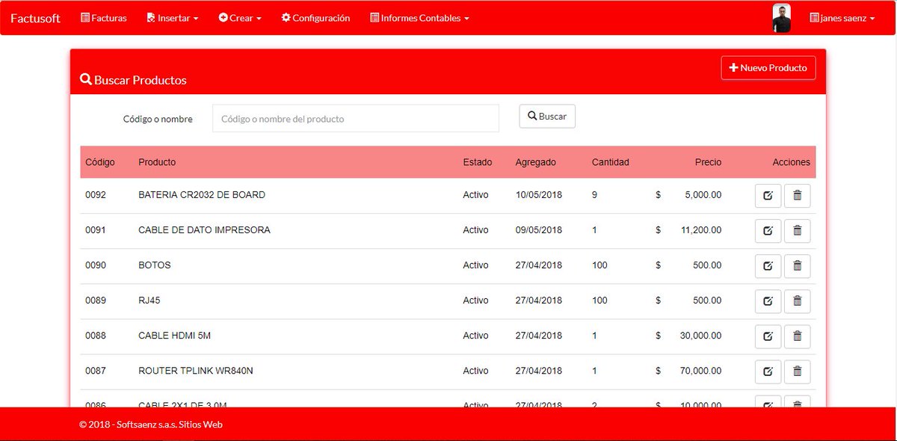The width and height of the screenshot is (897, 441).
Task: Click product code 0087
Action: click(x=96, y=371)
